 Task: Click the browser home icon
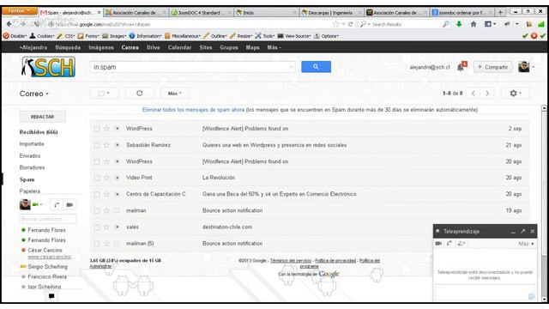click(x=474, y=24)
